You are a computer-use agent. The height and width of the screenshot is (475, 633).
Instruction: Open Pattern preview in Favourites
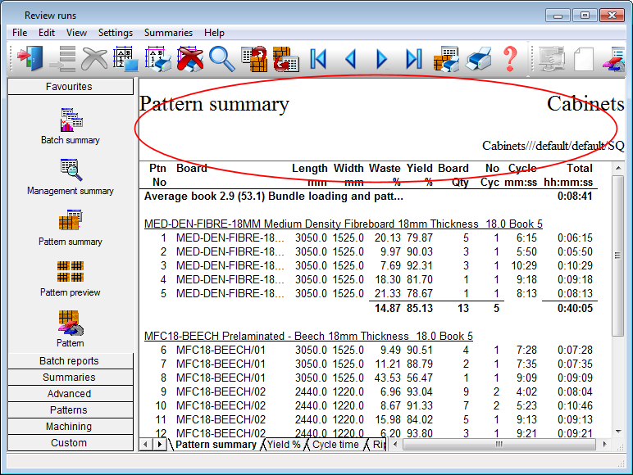(71, 278)
